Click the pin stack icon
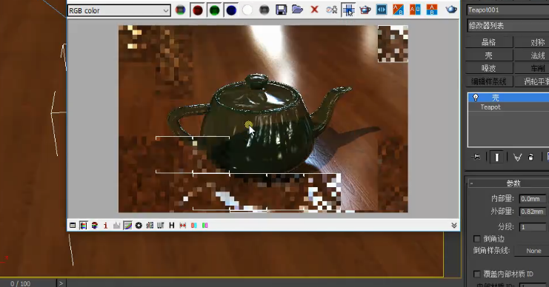The width and height of the screenshot is (549, 287). 476,158
